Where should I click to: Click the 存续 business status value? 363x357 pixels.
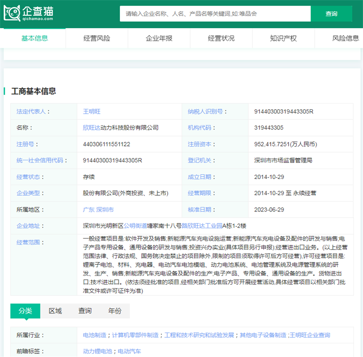(89, 177)
